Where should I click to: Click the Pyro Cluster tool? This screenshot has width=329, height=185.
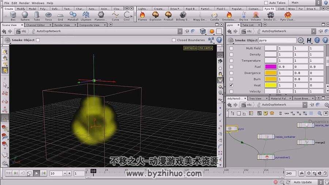point(288,16)
